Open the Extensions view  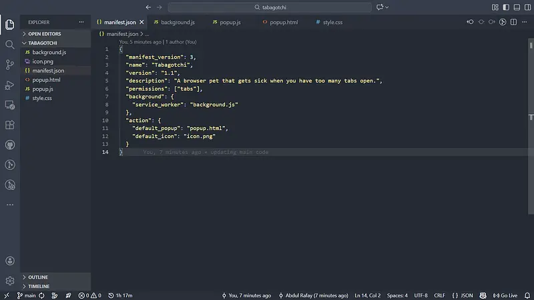pyautogui.click(x=10, y=125)
